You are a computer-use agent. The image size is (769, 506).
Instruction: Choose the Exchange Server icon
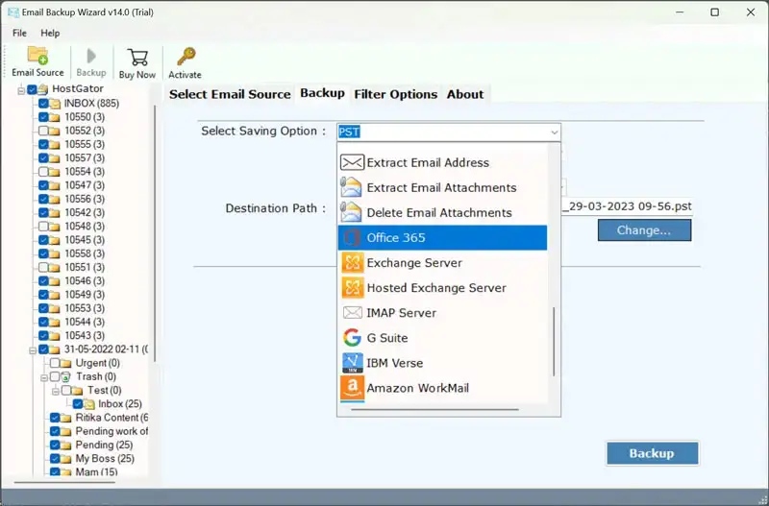(x=353, y=263)
